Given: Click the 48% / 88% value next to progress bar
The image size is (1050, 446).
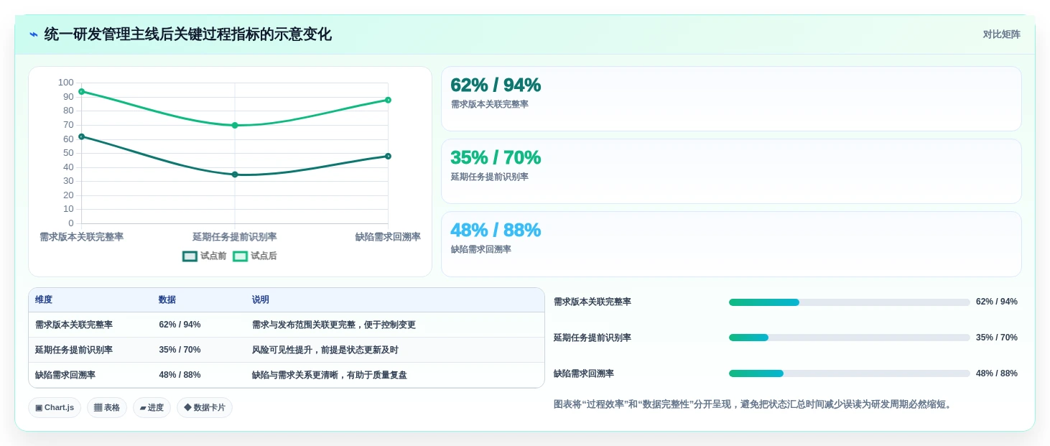Looking at the screenshot, I should tap(997, 373).
